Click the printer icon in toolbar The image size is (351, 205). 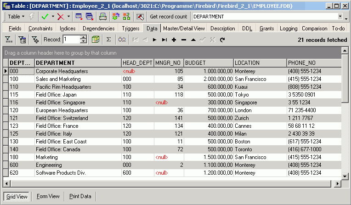103,17
